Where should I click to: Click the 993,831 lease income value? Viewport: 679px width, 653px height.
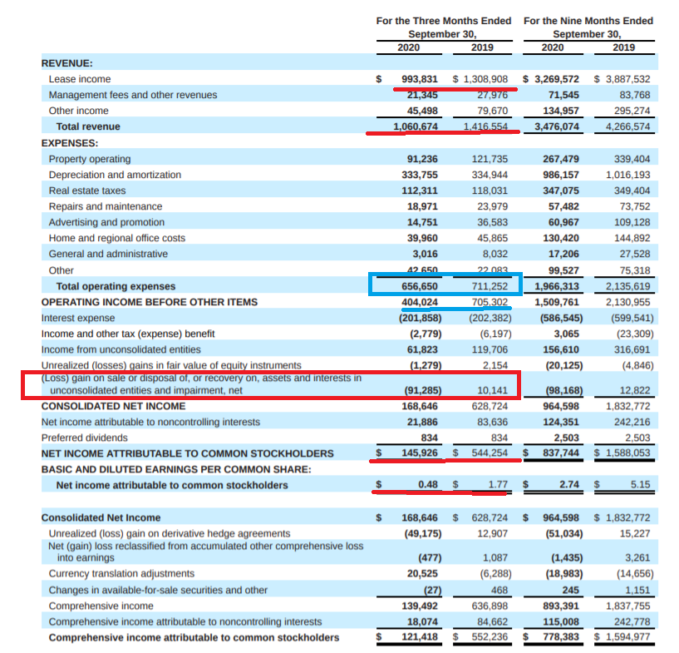419,79
